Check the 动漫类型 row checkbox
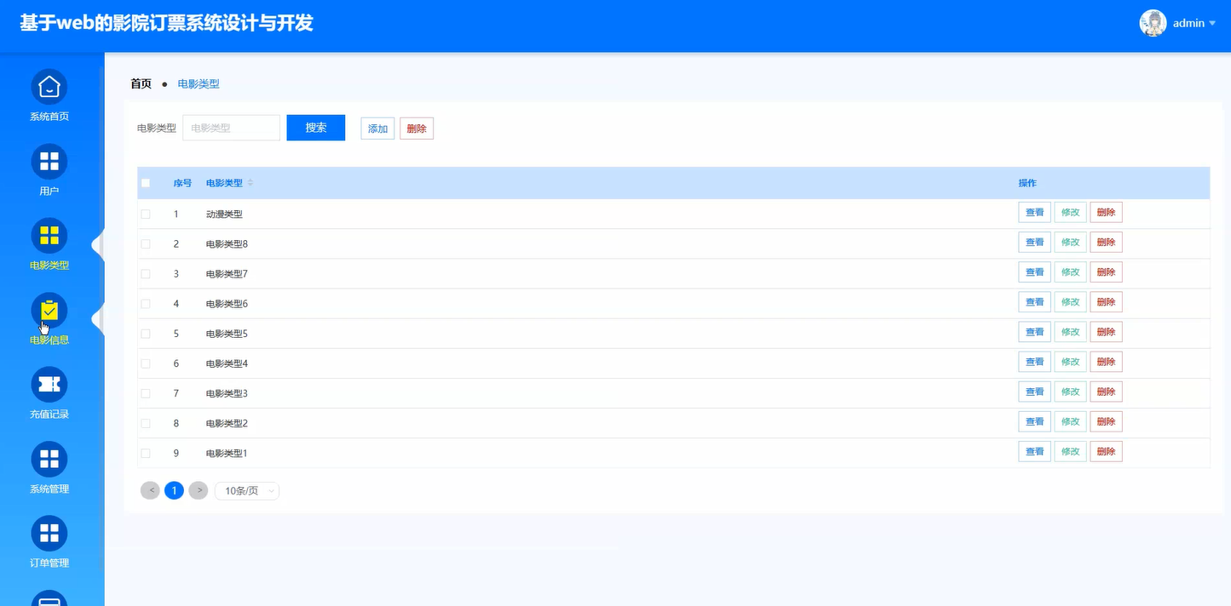The width and height of the screenshot is (1231, 606). pyautogui.click(x=146, y=214)
